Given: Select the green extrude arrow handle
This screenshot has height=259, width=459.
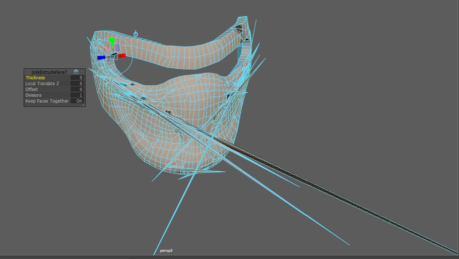Looking at the screenshot, I should pos(112,41).
